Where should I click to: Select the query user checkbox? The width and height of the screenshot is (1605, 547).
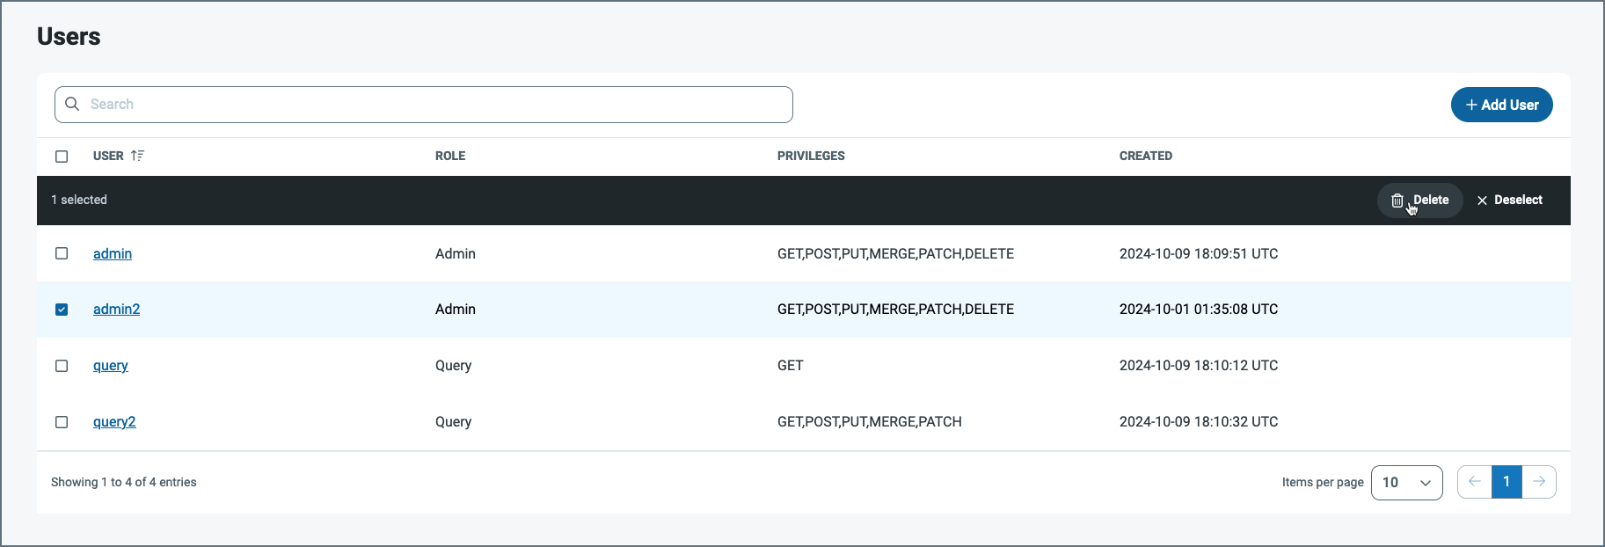62,366
